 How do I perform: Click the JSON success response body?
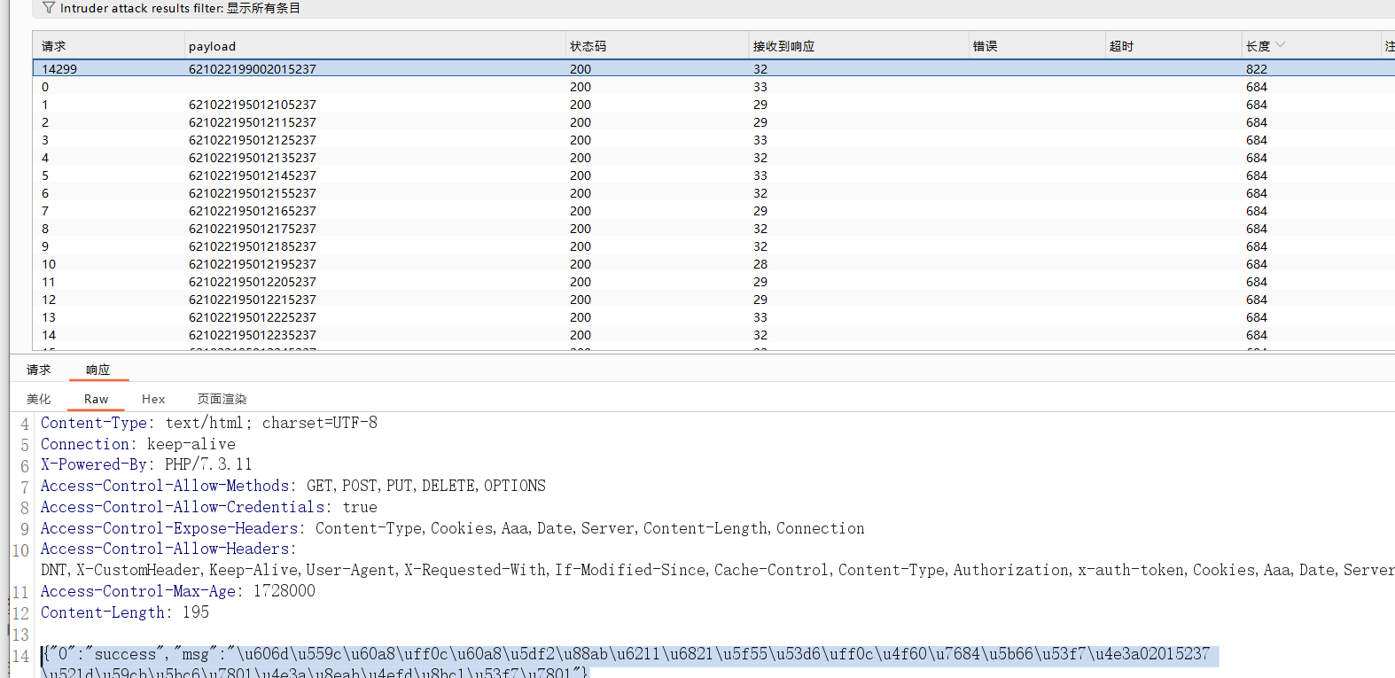click(x=629, y=662)
